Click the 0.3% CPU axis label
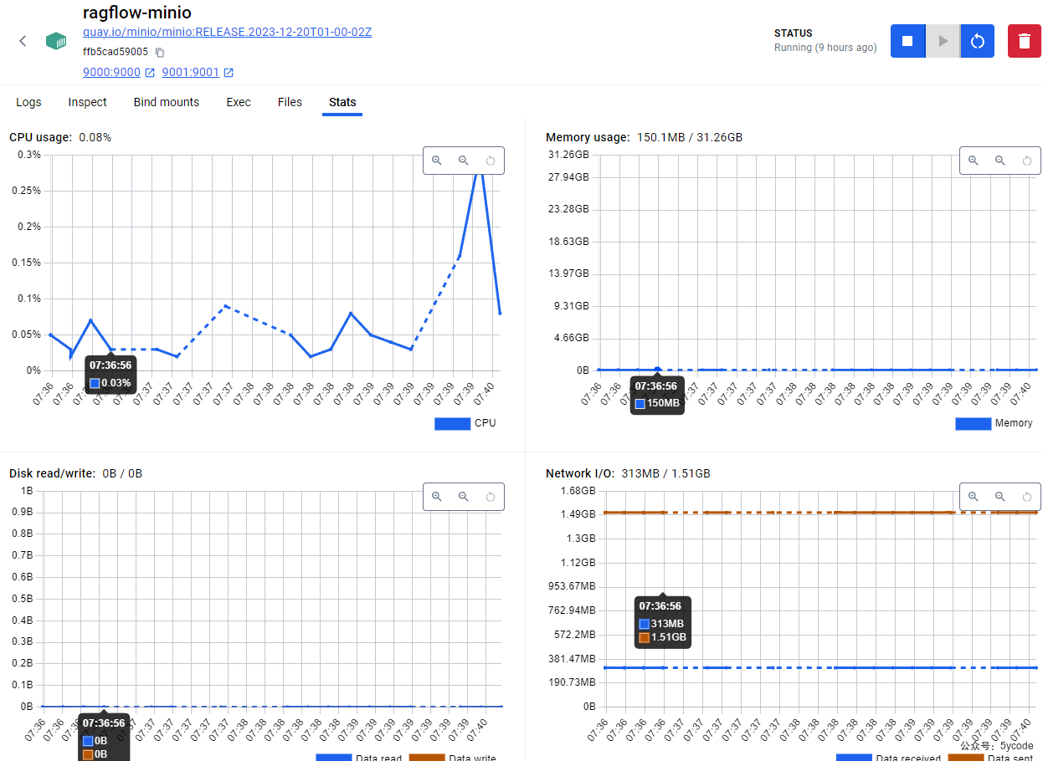Image resolution: width=1043 pixels, height=761 pixels. click(x=28, y=155)
